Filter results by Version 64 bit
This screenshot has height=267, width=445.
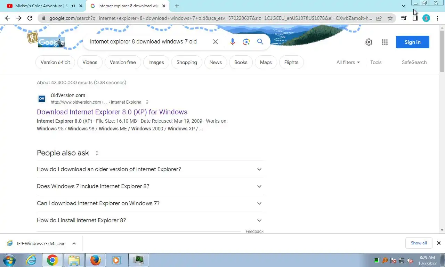(x=55, y=62)
